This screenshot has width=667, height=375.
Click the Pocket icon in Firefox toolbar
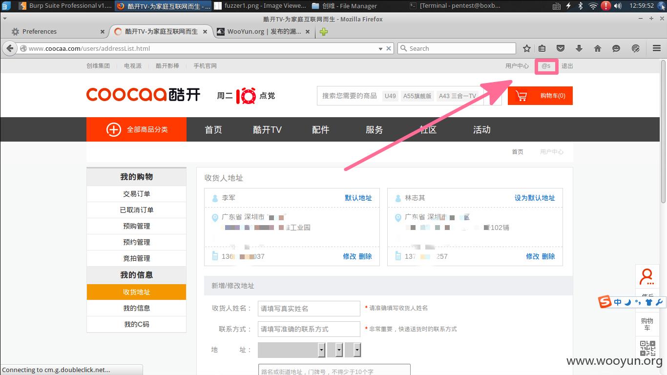tap(561, 48)
